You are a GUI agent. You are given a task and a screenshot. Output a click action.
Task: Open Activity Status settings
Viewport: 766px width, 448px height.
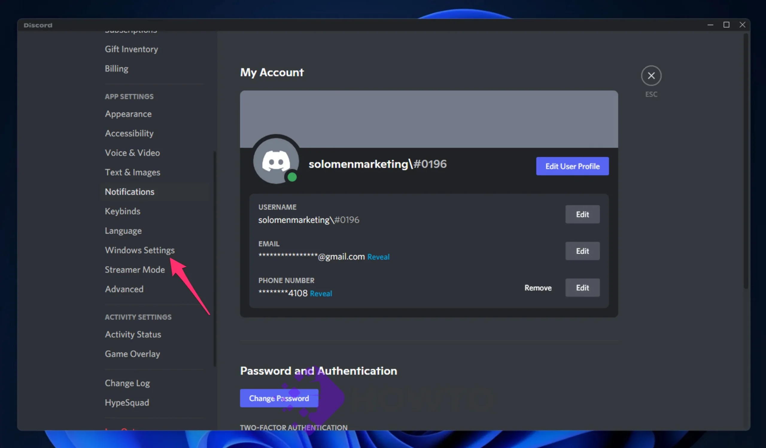pyautogui.click(x=133, y=334)
